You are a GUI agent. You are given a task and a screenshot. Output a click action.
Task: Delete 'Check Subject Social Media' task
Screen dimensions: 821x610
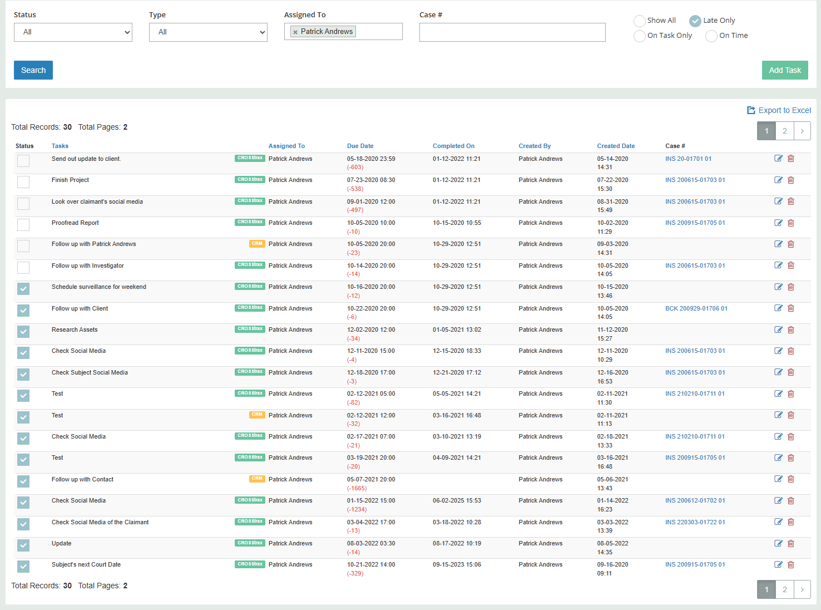point(791,372)
